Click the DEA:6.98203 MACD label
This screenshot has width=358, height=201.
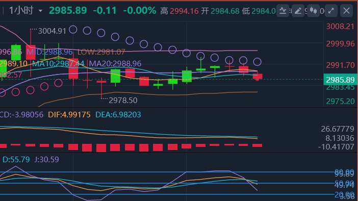[x=118, y=115]
